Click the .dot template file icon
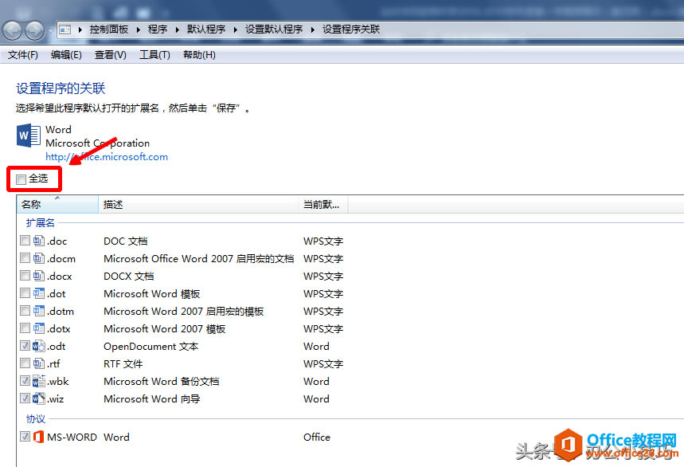 pyautogui.click(x=39, y=293)
